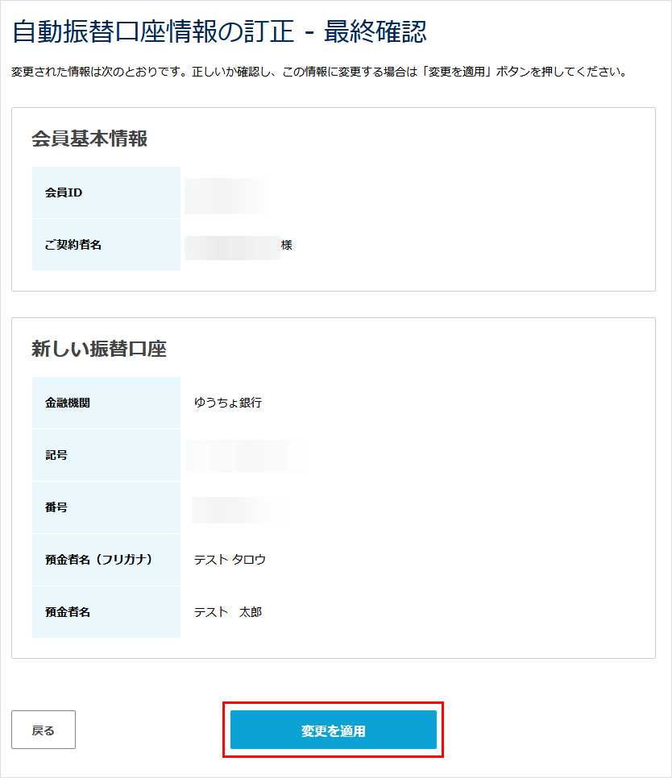Viewport: 672px width, 778px height.
Task: Click the ゆうちょ銀行 value text
Action: 228,403
